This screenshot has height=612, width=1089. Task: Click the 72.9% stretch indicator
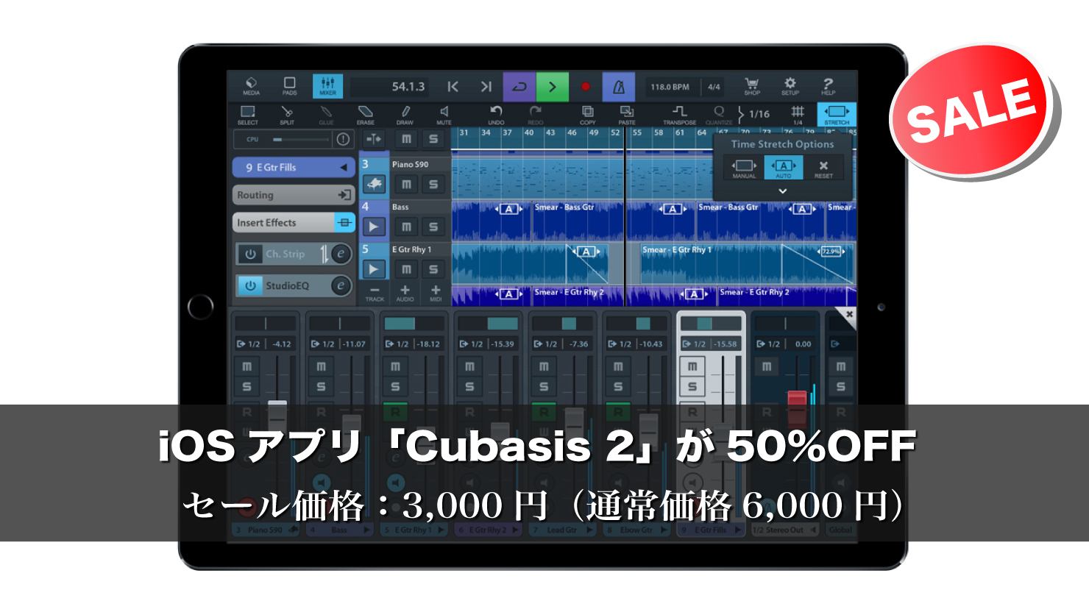point(831,251)
